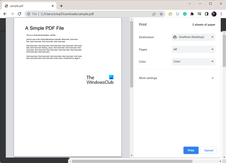The image size is (226, 163).
Task: Toggle the browser side panel icon
Action: [207, 14]
